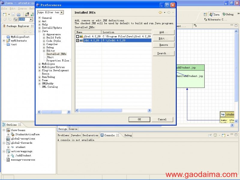Click the Edit... button
Viewport: 240px width, 180px height.
click(x=163, y=39)
